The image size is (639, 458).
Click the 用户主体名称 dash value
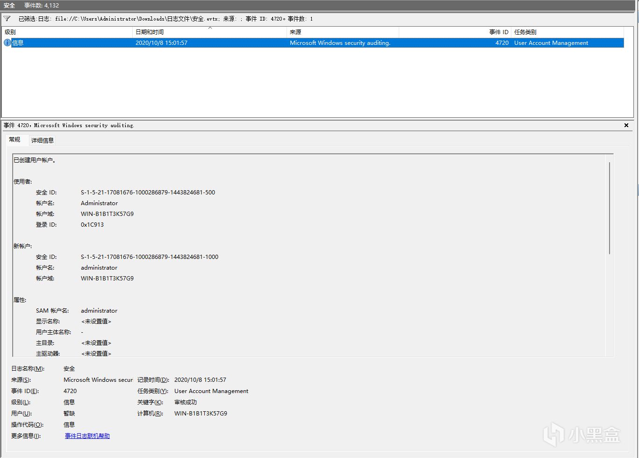(x=82, y=332)
